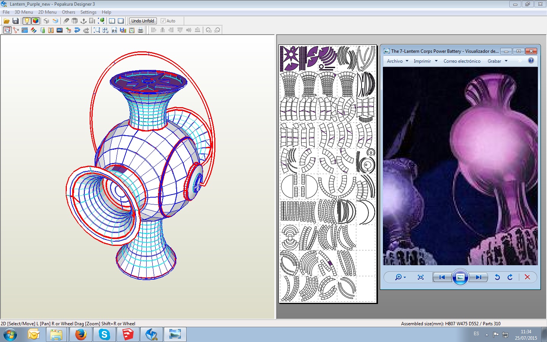Delete the image with the red X icon
The image size is (547, 342).
tap(527, 277)
